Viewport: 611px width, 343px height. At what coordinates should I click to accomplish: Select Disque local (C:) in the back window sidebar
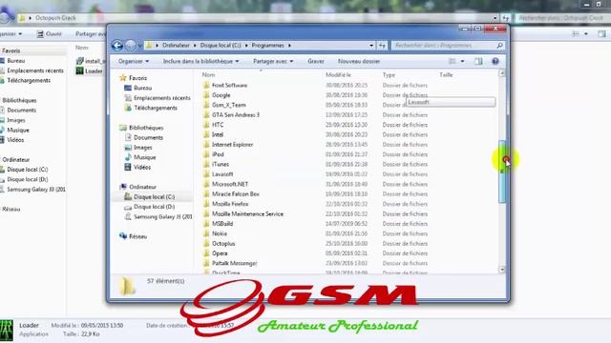coord(28,170)
